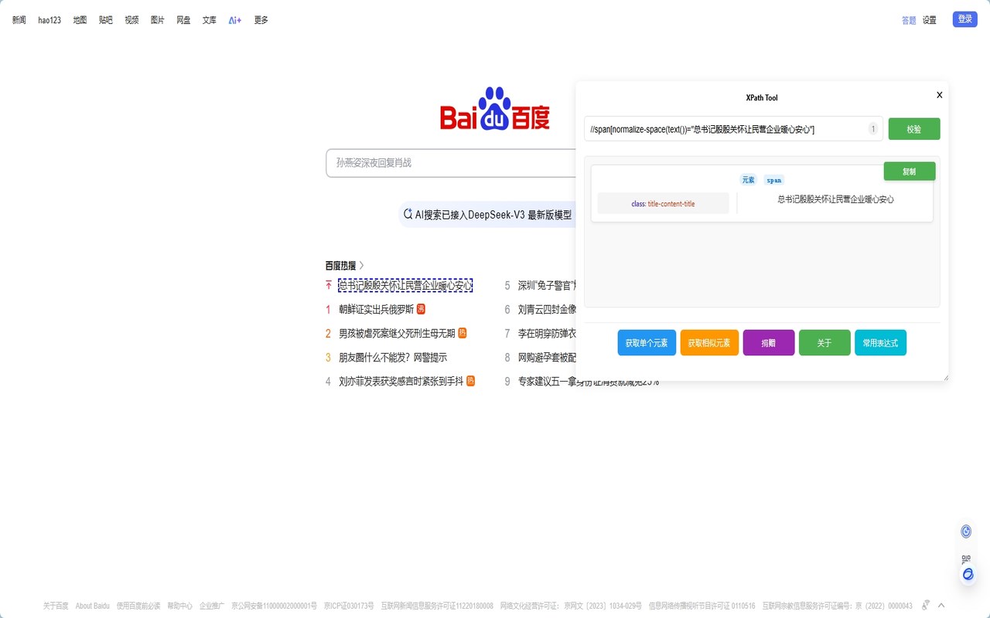
Task: Open hot search item 5 深圳"兔子警官"
Action: coord(547,285)
